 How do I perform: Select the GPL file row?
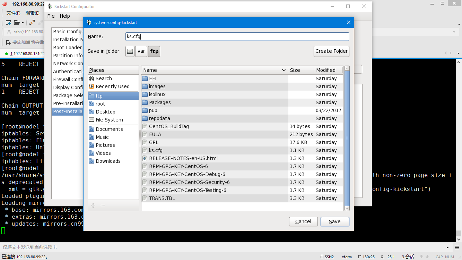(x=242, y=142)
